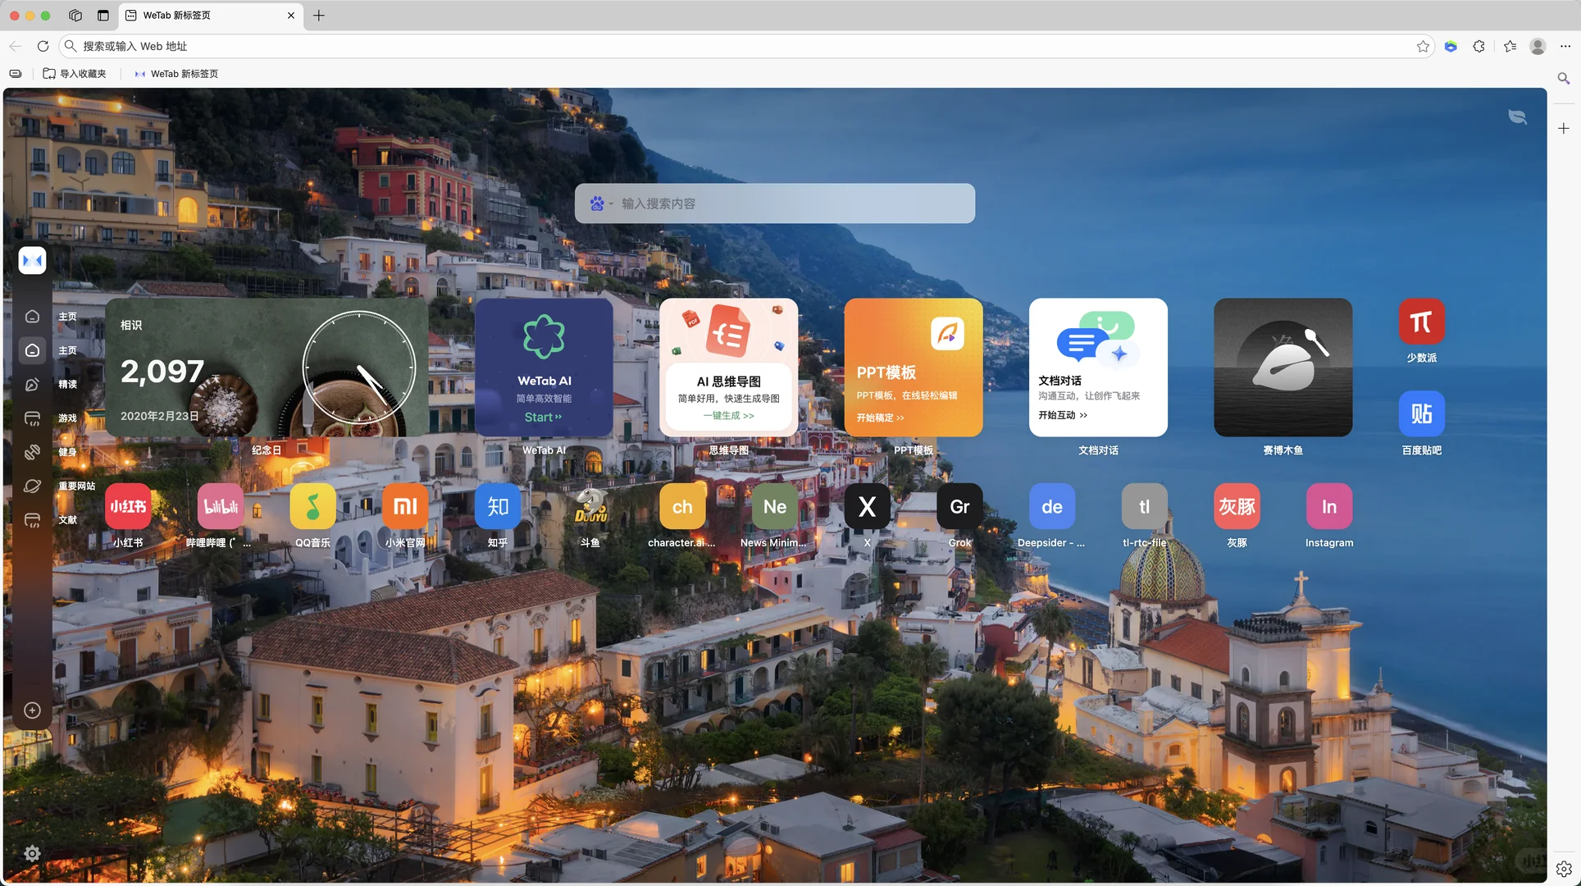This screenshot has height=886, width=1581.
Task: Click the X app shortcut
Action: tap(867, 506)
